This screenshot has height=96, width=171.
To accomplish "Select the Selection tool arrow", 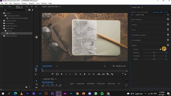I will click(37, 81).
